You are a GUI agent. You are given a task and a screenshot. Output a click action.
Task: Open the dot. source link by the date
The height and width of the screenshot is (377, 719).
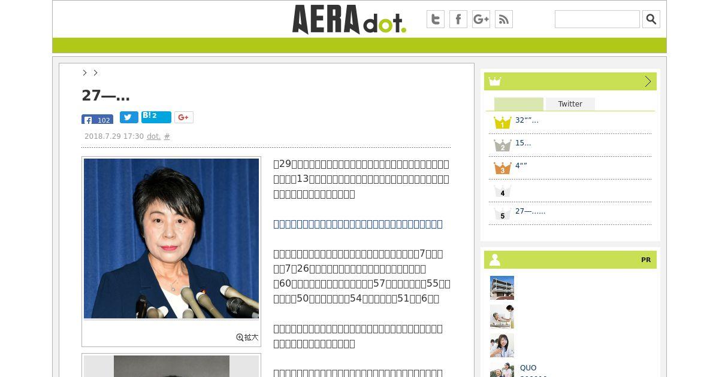point(153,136)
